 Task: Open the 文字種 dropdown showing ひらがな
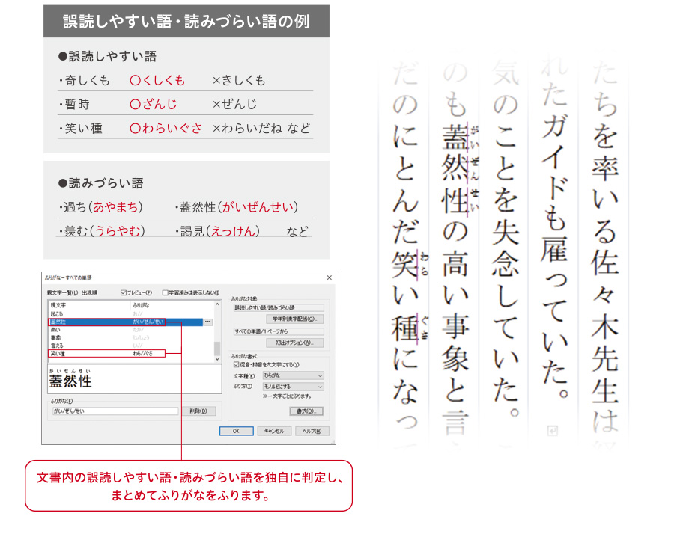[294, 375]
